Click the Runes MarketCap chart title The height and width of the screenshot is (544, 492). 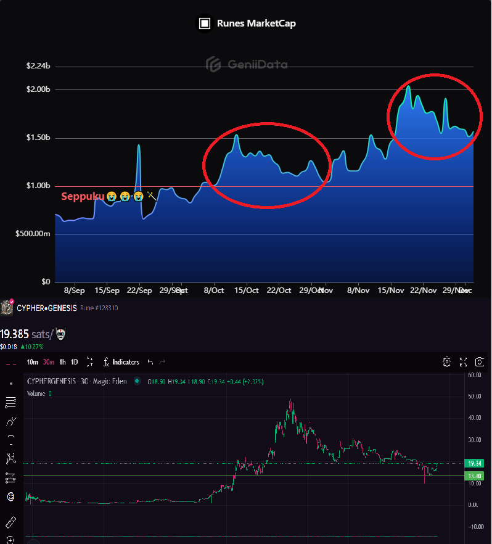pyautogui.click(x=256, y=23)
